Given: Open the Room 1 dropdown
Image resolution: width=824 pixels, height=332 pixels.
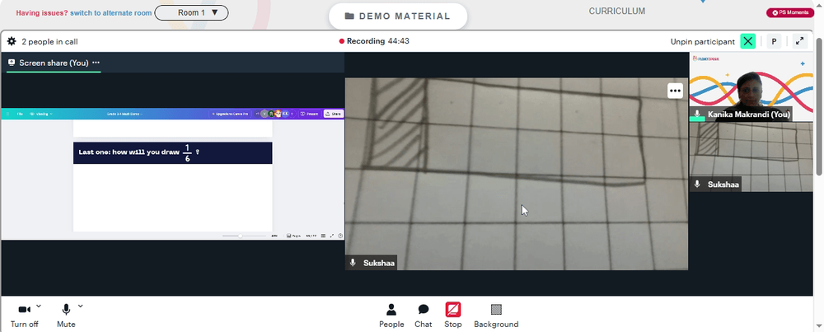Looking at the screenshot, I should pos(191,12).
